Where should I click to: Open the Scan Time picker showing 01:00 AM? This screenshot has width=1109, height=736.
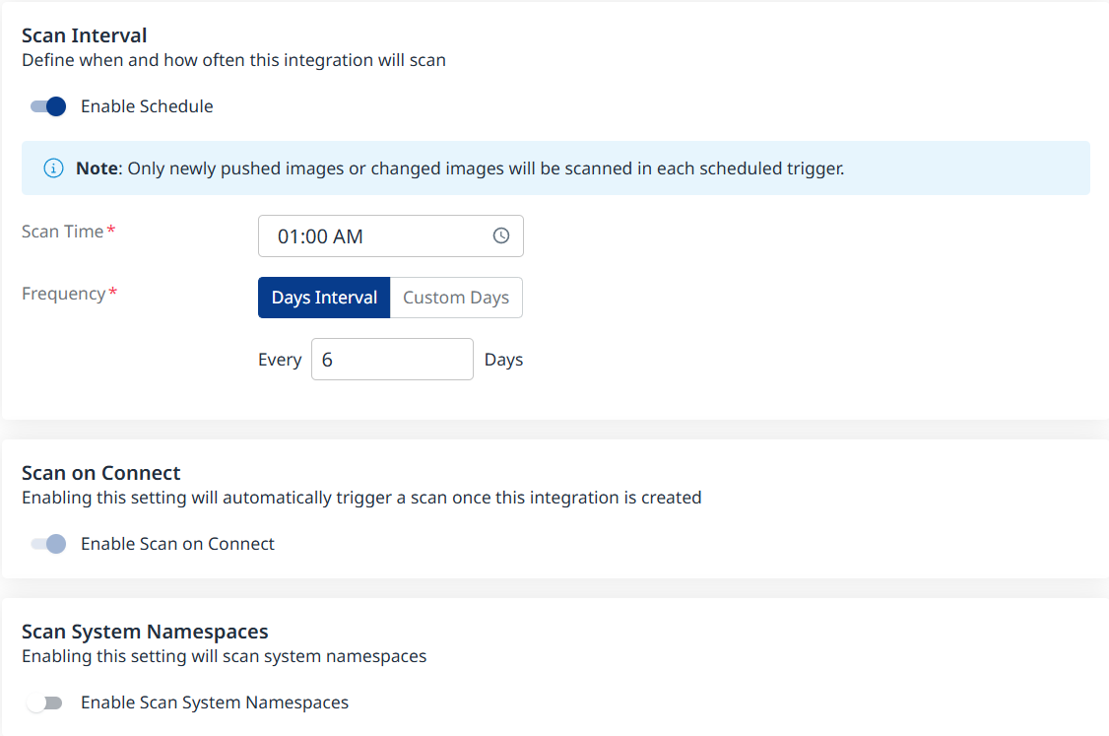click(x=379, y=236)
